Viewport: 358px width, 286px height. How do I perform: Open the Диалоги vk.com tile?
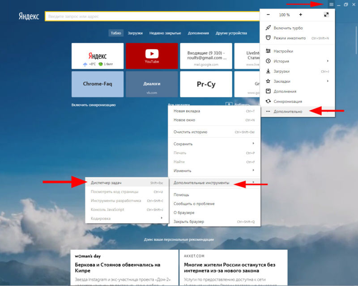pyautogui.click(x=152, y=84)
